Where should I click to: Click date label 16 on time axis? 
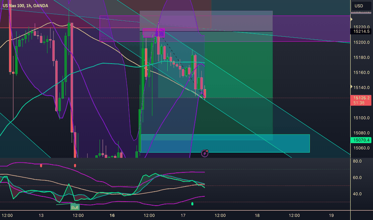(112, 215)
